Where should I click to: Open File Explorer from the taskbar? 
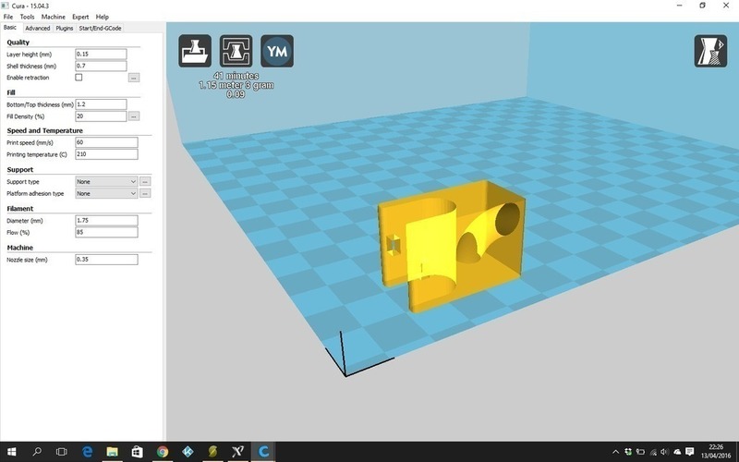(x=112, y=452)
